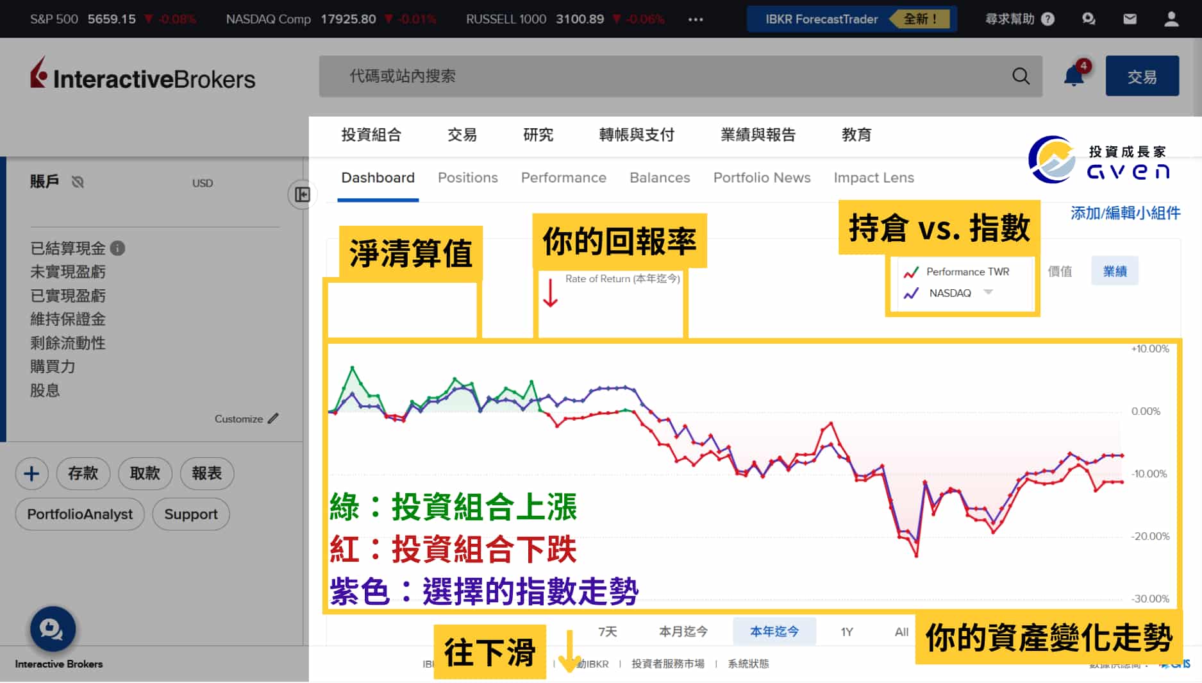Viewport: 1202px width, 683px height.
Task: Open the 研究 menu
Action: [538, 135]
